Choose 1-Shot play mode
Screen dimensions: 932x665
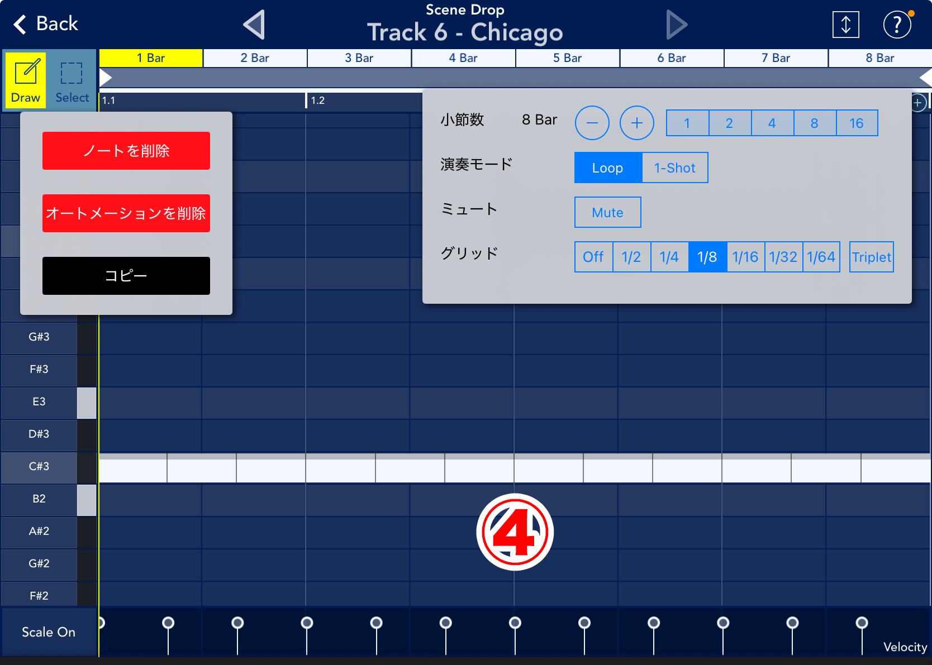[x=675, y=168]
